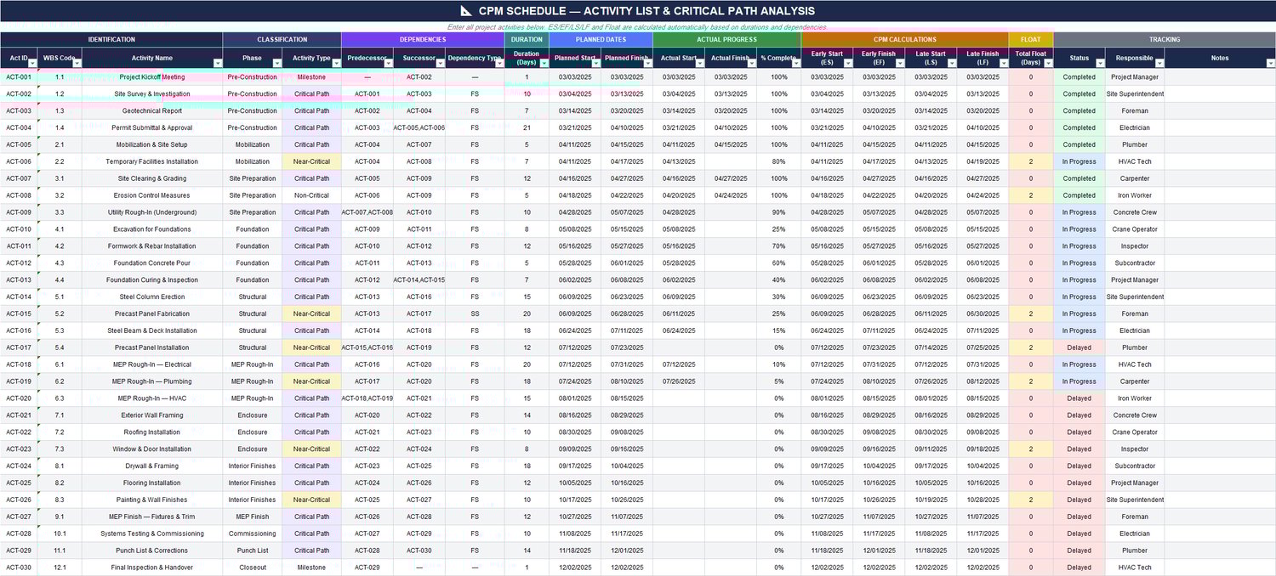
Task: Select the Commissioning phase cell
Action: pyautogui.click(x=253, y=534)
